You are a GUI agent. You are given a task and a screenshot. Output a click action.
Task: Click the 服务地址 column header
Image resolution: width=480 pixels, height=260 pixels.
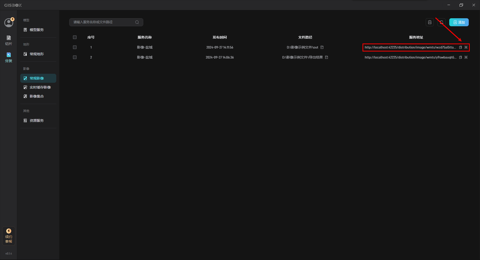416,37
